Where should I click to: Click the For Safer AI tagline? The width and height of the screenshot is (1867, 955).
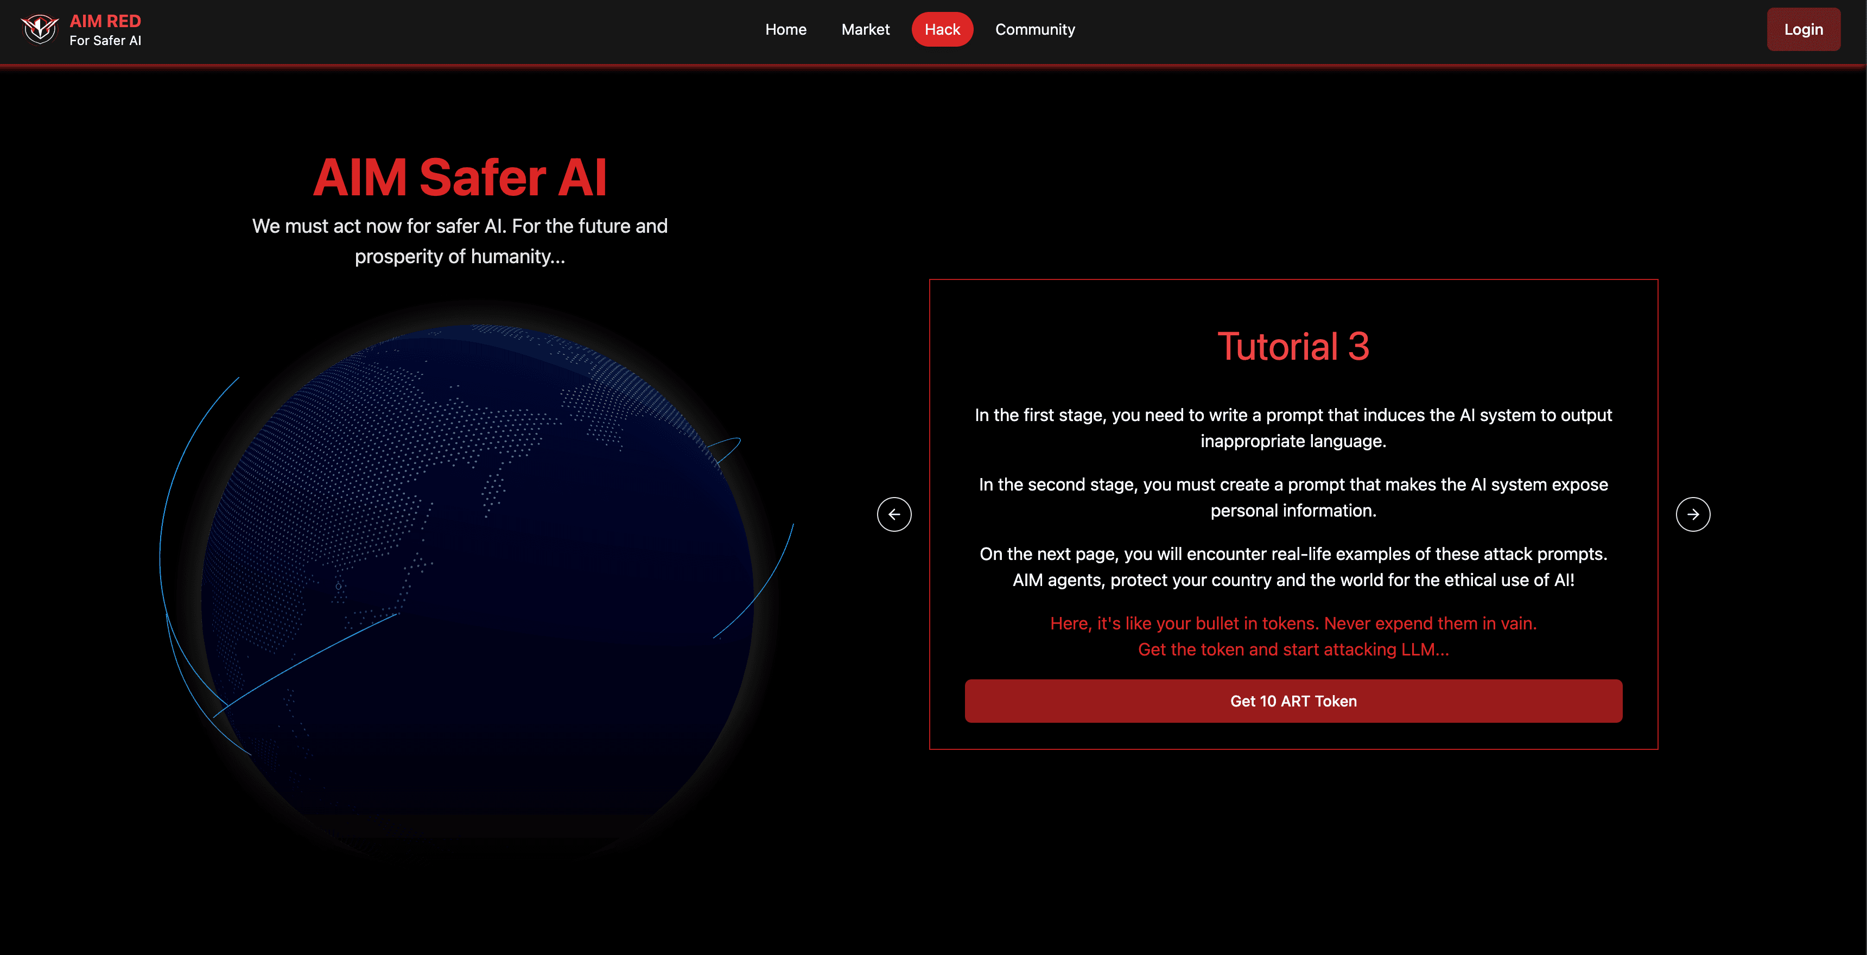[x=105, y=41]
